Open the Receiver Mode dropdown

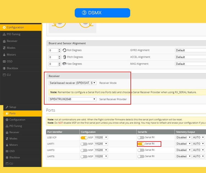pos(73,83)
